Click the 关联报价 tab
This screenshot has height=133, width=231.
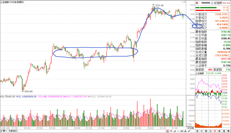[13, 131]
